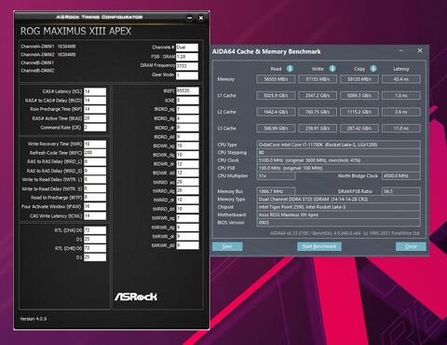Screen dimensions: 447x345
Task: Select the L2 Cache Write result
Action: pyautogui.click(x=318, y=112)
